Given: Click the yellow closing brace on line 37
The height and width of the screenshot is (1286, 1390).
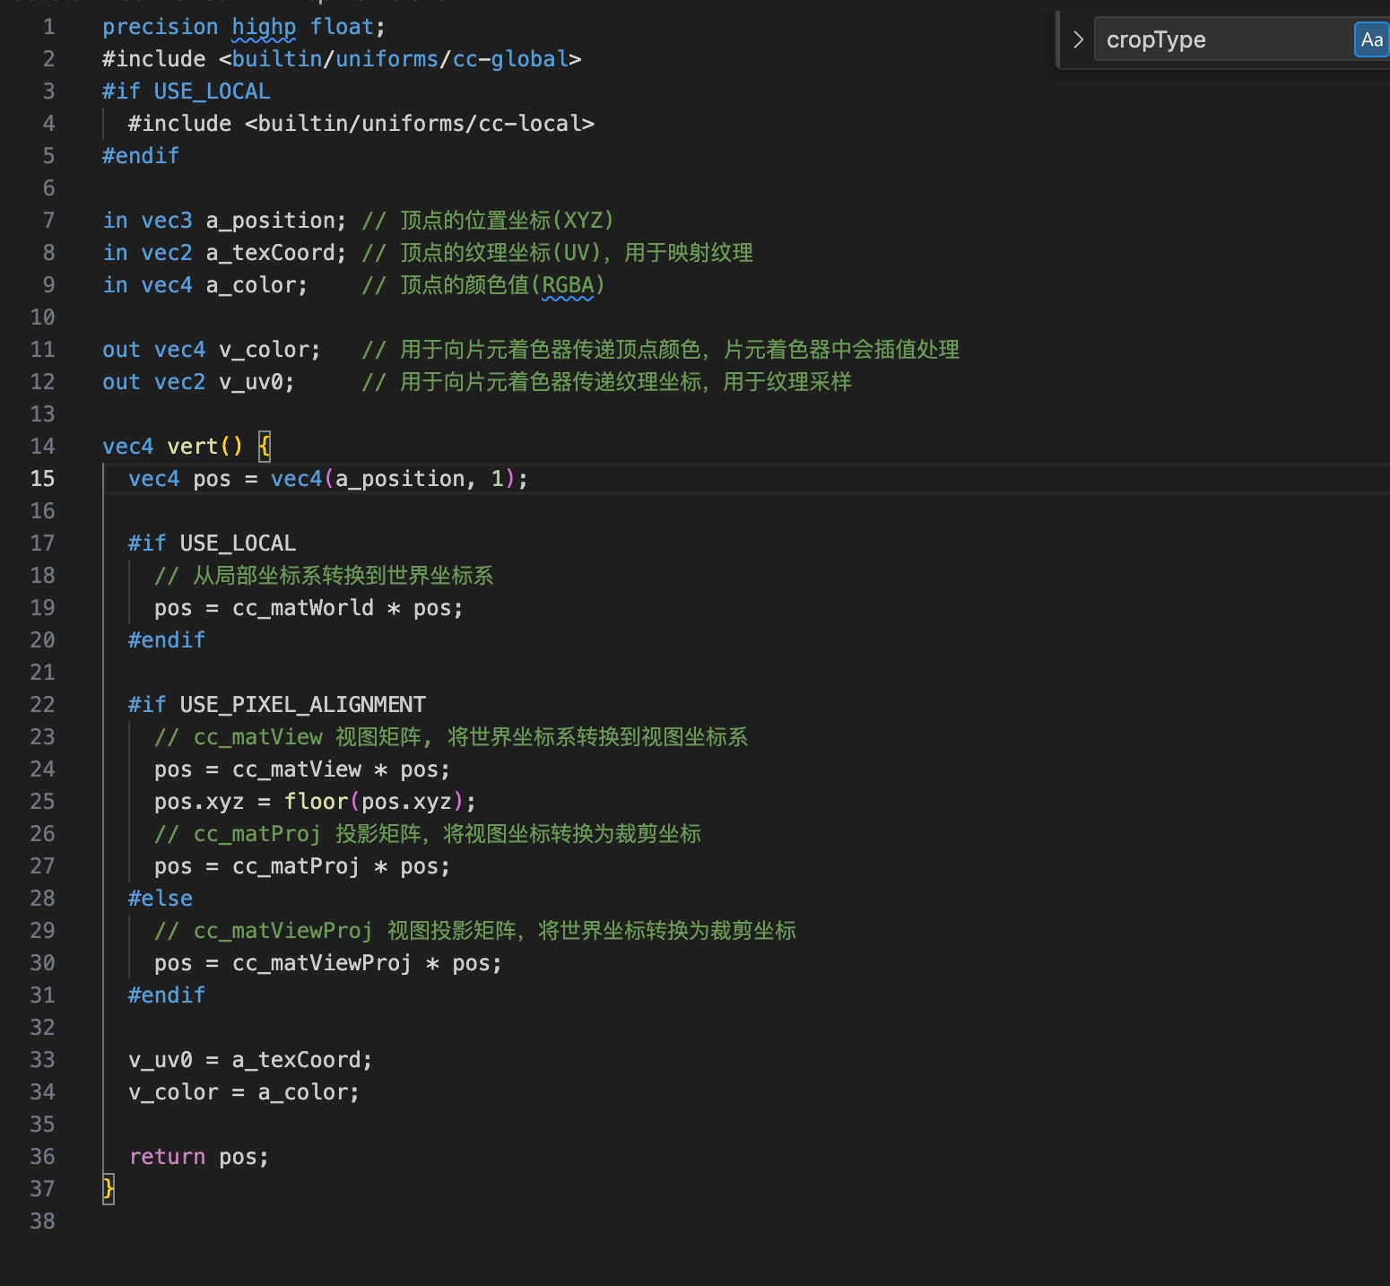Looking at the screenshot, I should (109, 1189).
